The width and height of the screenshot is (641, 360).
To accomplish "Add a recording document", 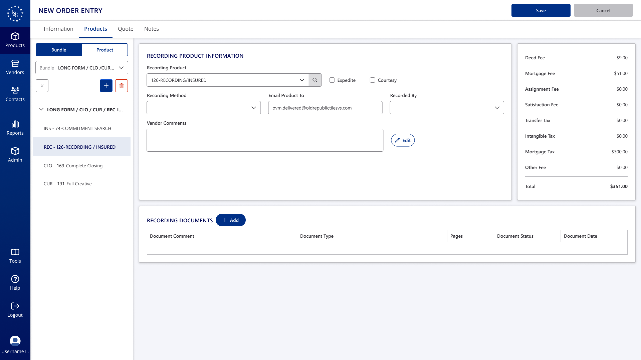I will point(230,220).
